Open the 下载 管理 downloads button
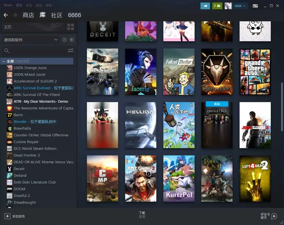The image size is (284, 225). click(x=142, y=215)
